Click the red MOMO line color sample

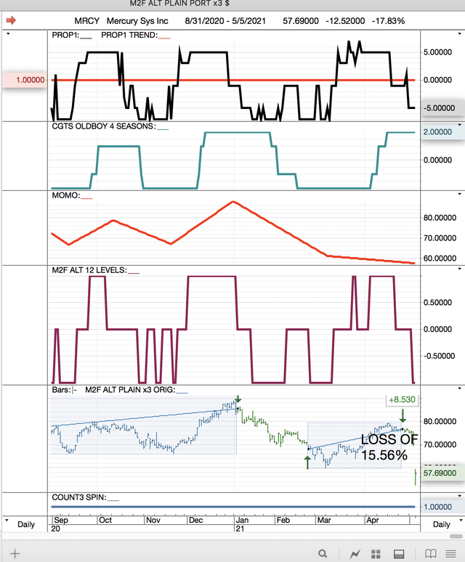[x=87, y=197]
